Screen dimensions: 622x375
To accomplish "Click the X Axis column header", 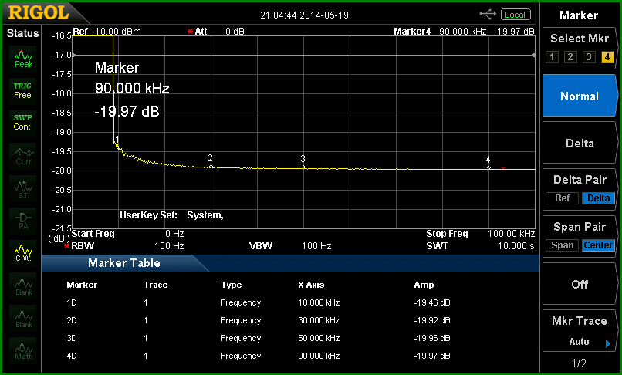I will (x=311, y=285).
